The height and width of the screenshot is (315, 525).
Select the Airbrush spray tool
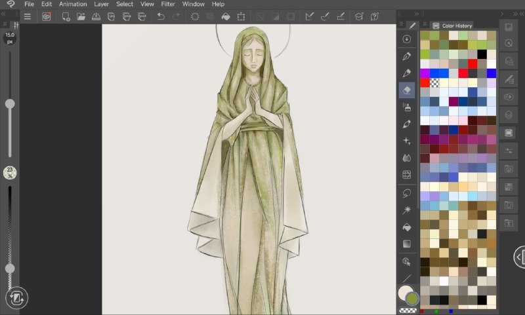tap(407, 107)
